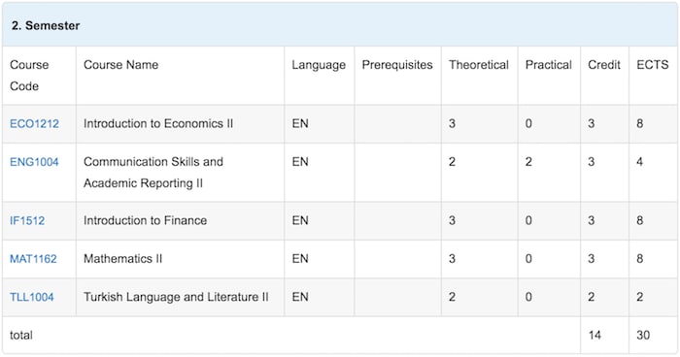Open the ECO1212 course link
680x357 pixels.
[34, 124]
